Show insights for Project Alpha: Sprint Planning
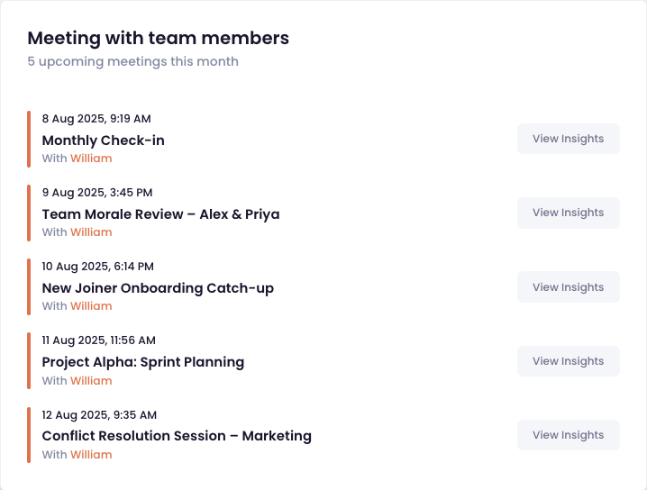The image size is (647, 490). 568,361
